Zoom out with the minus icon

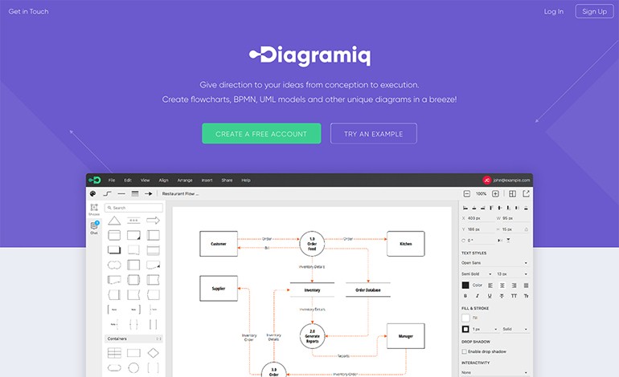coord(466,193)
